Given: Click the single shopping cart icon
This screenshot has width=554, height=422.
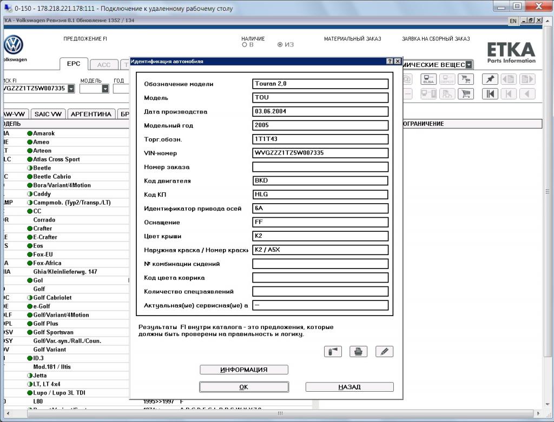Looking at the screenshot, I should click(466, 94).
